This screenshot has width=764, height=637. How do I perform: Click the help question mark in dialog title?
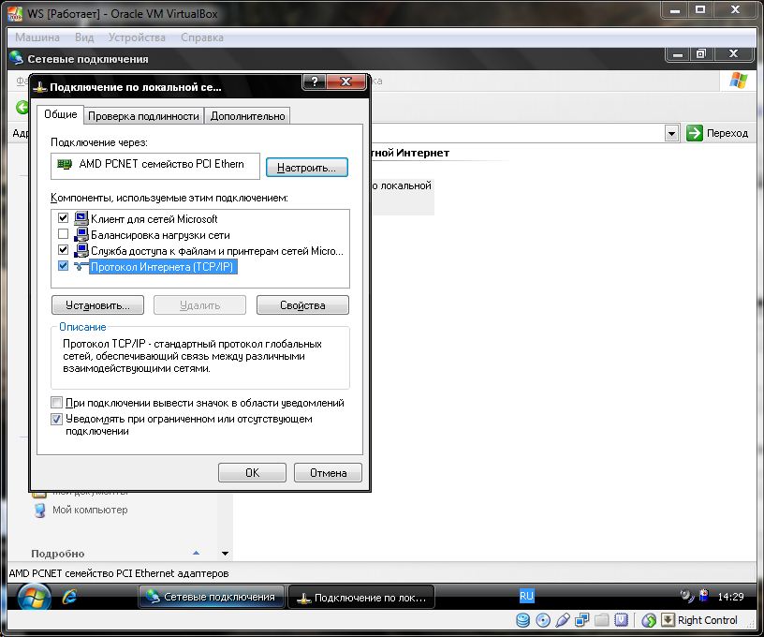(315, 81)
